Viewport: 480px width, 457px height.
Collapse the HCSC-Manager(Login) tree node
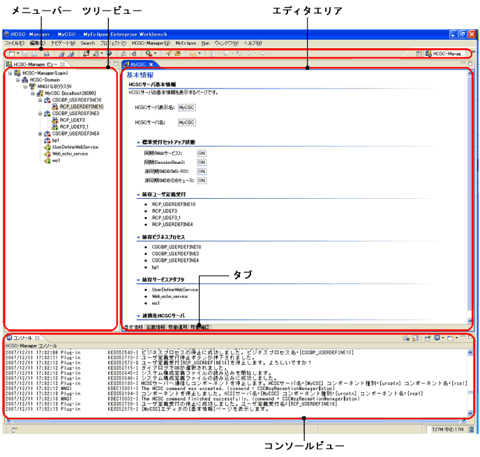[x=10, y=73]
